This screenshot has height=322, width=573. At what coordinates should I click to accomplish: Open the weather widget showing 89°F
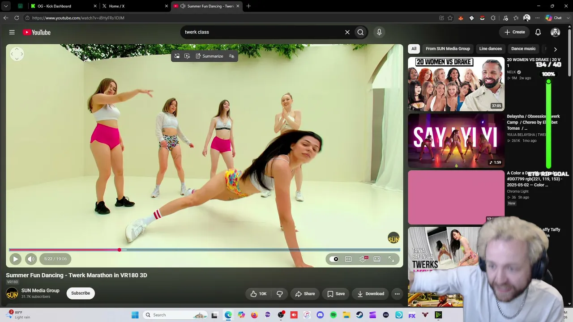click(19, 315)
